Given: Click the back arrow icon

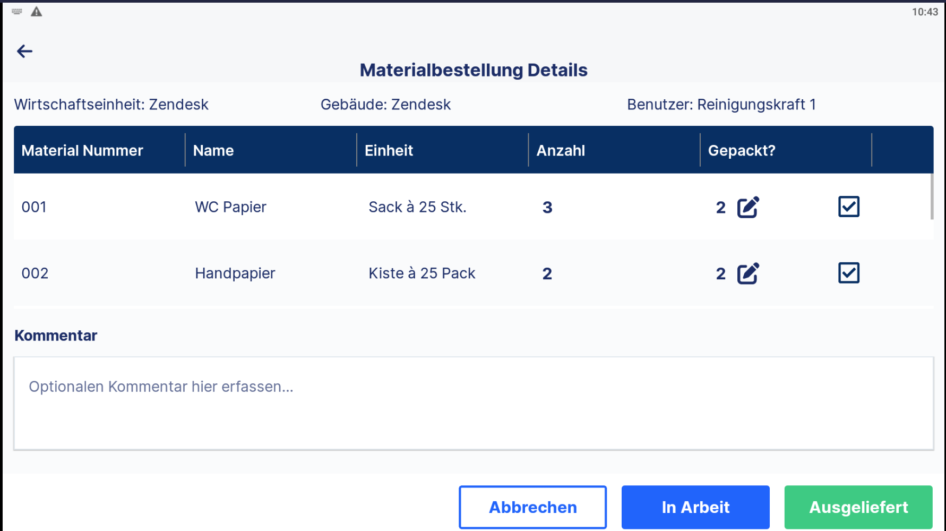Looking at the screenshot, I should (24, 51).
